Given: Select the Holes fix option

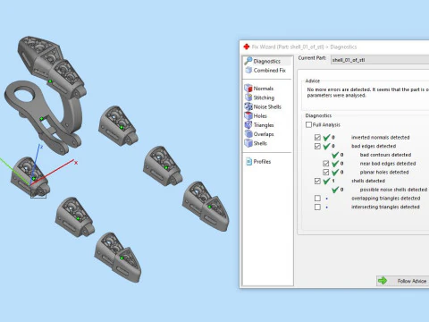Looking at the screenshot, I should pos(256,116).
